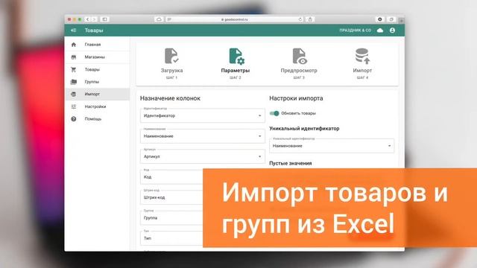Go back using Safari back arrow
477x268 pixels.
coord(88,19)
